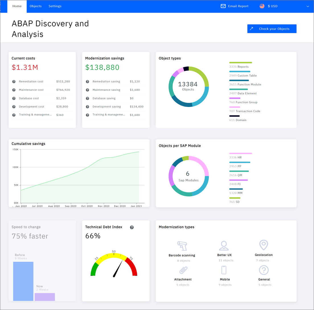The image size is (314, 310).
Task: Click the donut chart center showing 13384 Objects
Action: (188, 86)
